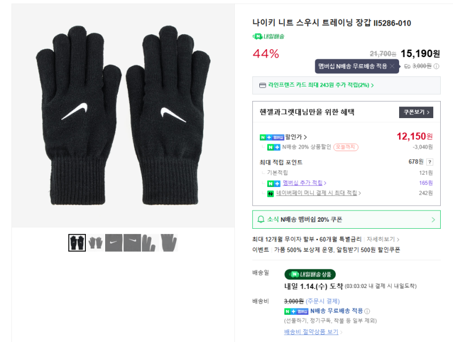Close the membership free shipping tooltip
Image resolution: width=453 pixels, height=342 pixels.
pyautogui.click(x=392, y=66)
